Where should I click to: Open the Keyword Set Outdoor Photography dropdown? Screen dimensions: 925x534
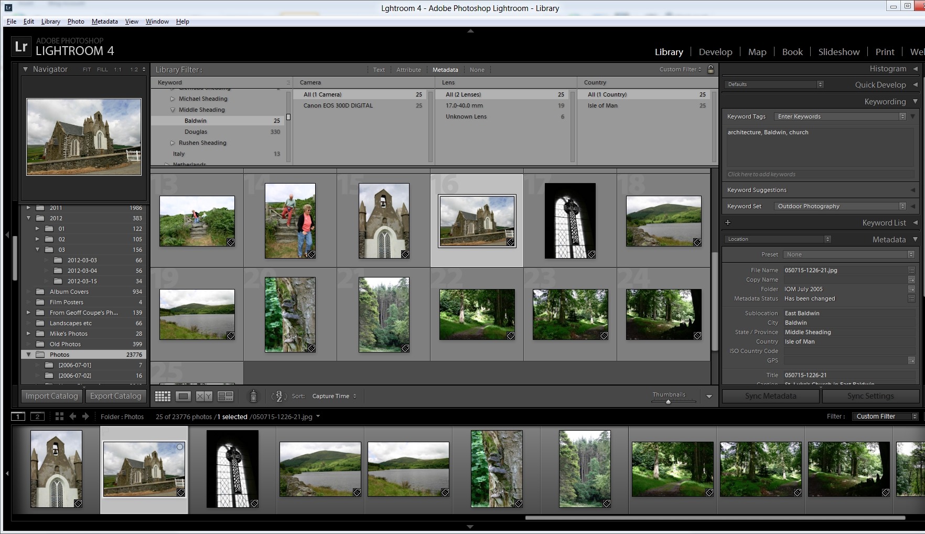[x=839, y=206]
